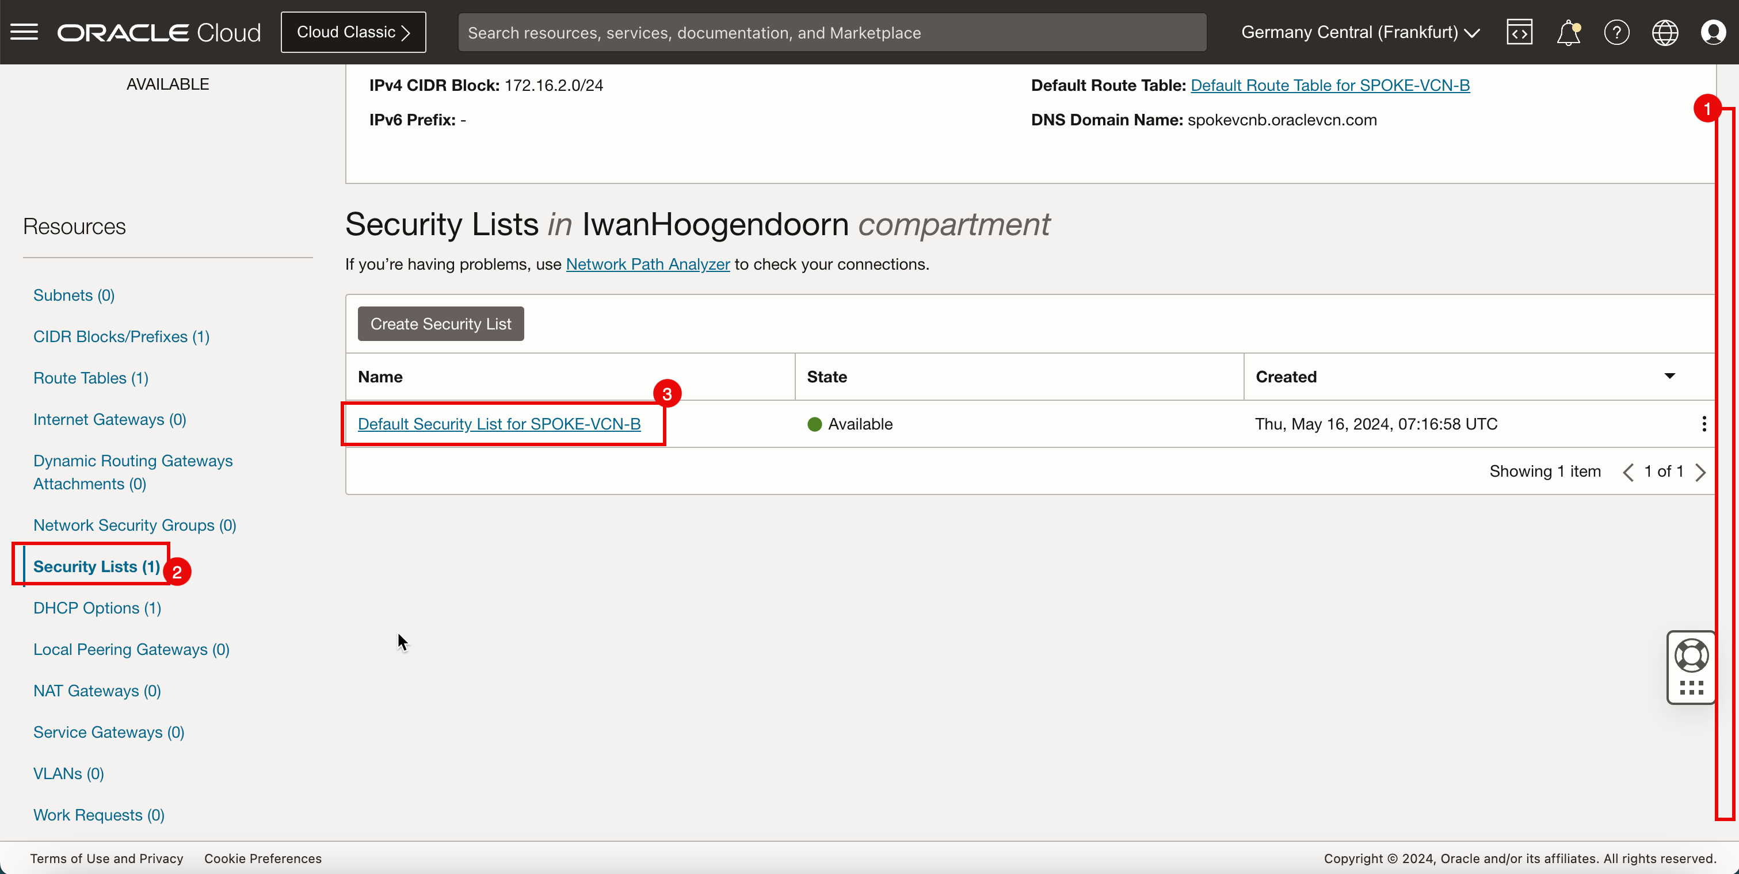Open the three-dot actions menu for security list
Image resolution: width=1739 pixels, height=874 pixels.
click(x=1704, y=424)
